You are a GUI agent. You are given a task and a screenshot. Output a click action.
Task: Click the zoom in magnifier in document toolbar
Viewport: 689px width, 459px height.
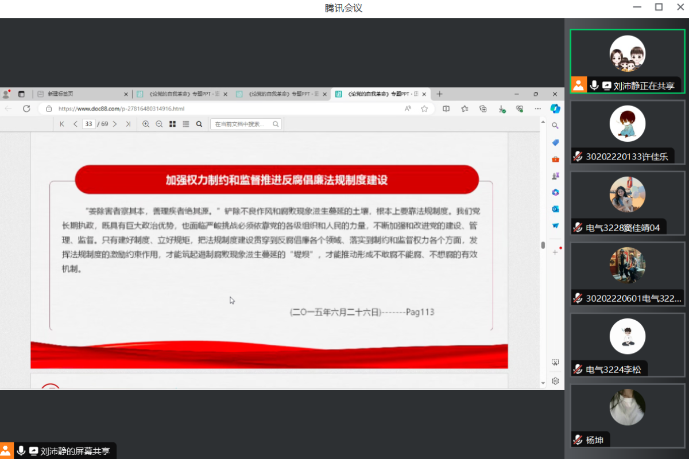point(146,124)
